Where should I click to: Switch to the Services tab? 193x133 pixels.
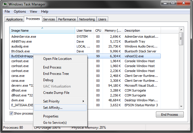[49, 19]
